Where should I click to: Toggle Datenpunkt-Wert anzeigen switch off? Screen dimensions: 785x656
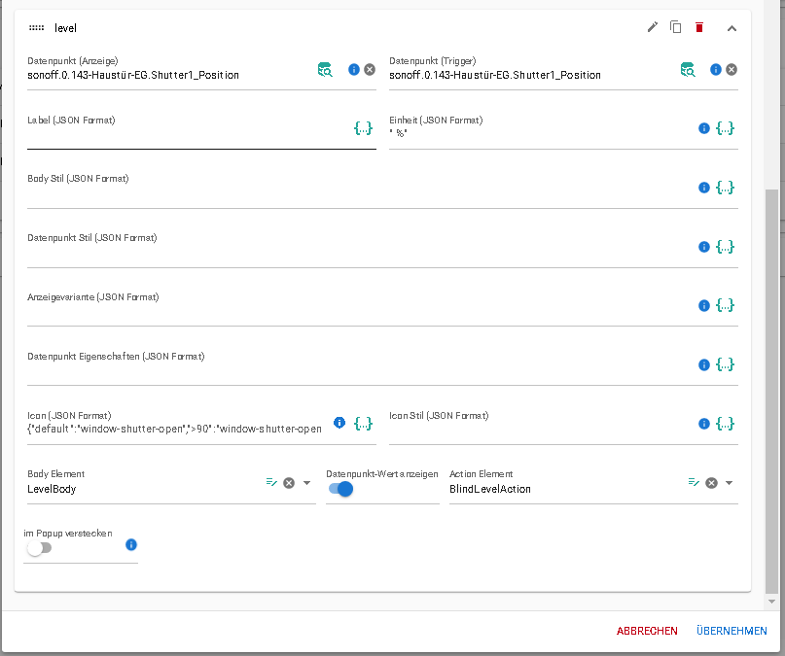coord(340,489)
